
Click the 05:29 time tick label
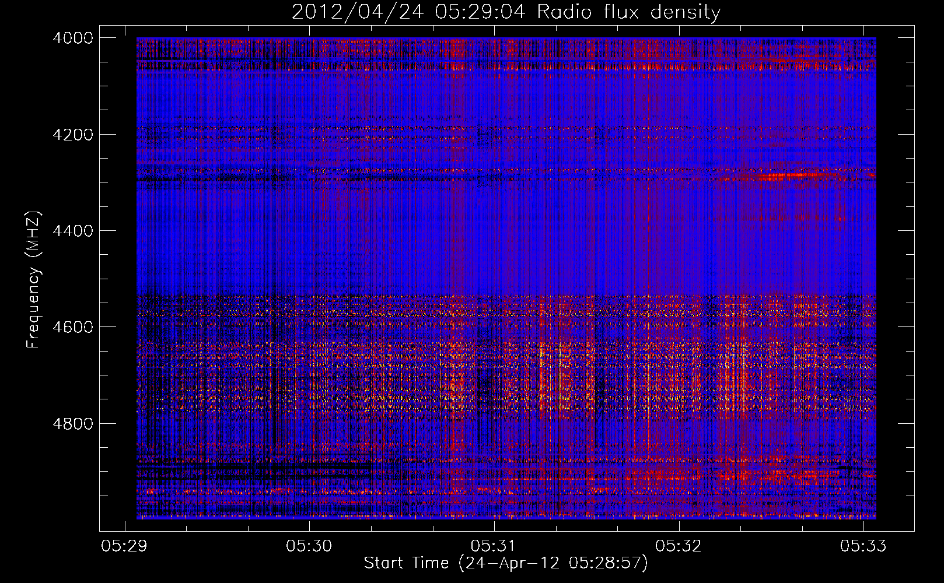coord(124,546)
